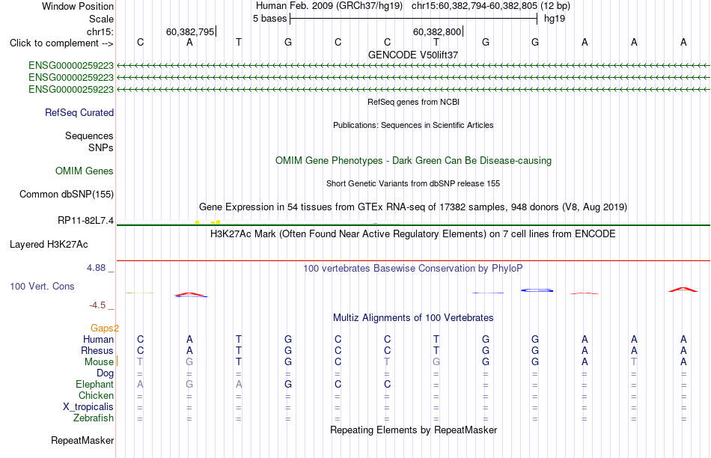Click the Sequences SNPs track label
Viewport: 711px width, 458px height.
click(89, 141)
